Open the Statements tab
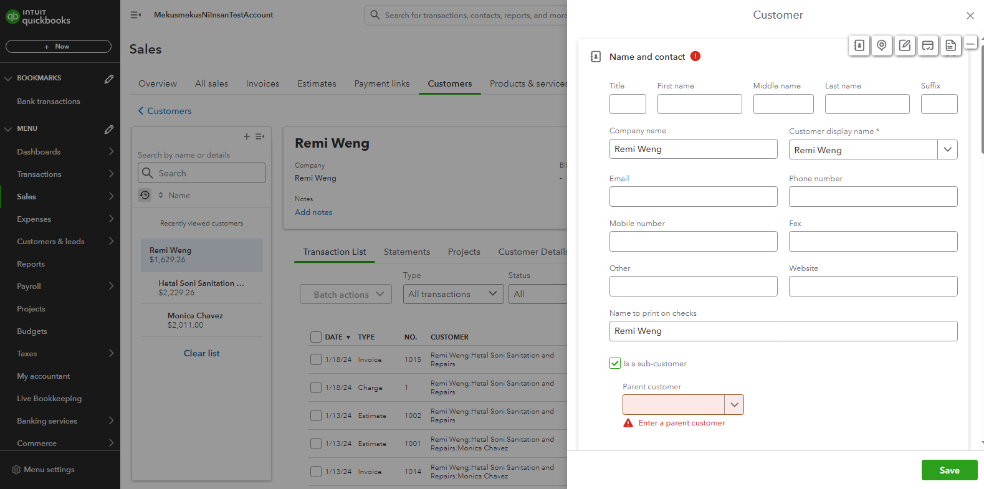Image resolution: width=984 pixels, height=489 pixels. 406,252
